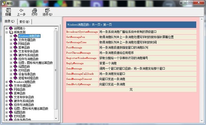Click book icon of 网络函数 under 所有类别

[x=15, y=44]
